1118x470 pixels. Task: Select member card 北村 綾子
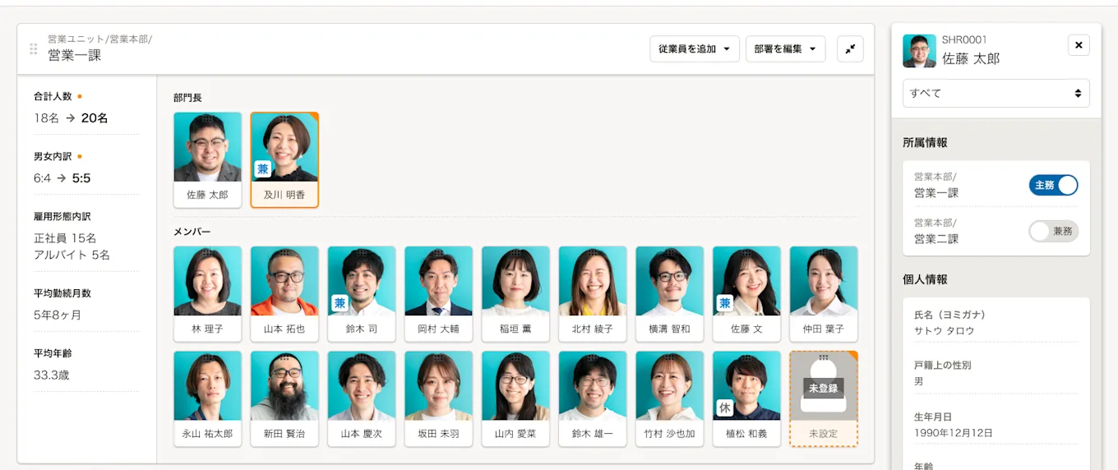click(593, 294)
